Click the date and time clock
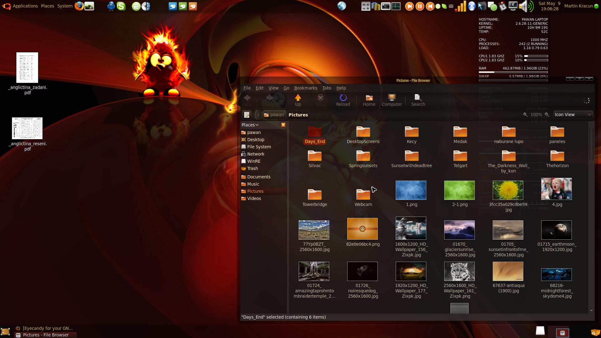601x338 pixels. pos(549,6)
